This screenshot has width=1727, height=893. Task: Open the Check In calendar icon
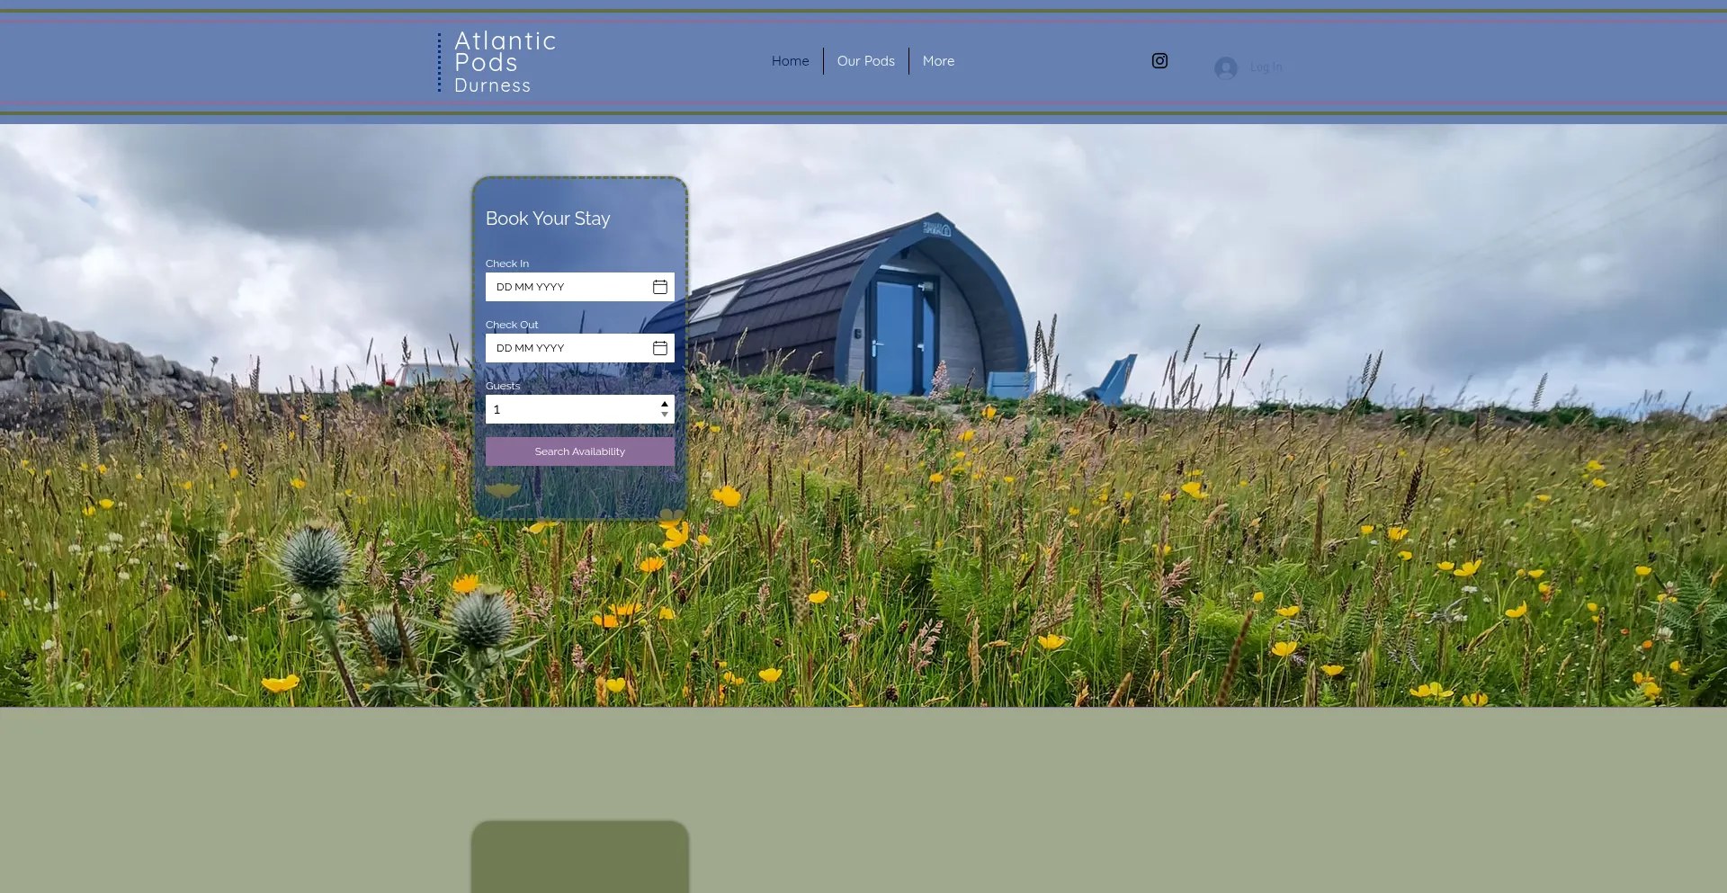[659, 287]
